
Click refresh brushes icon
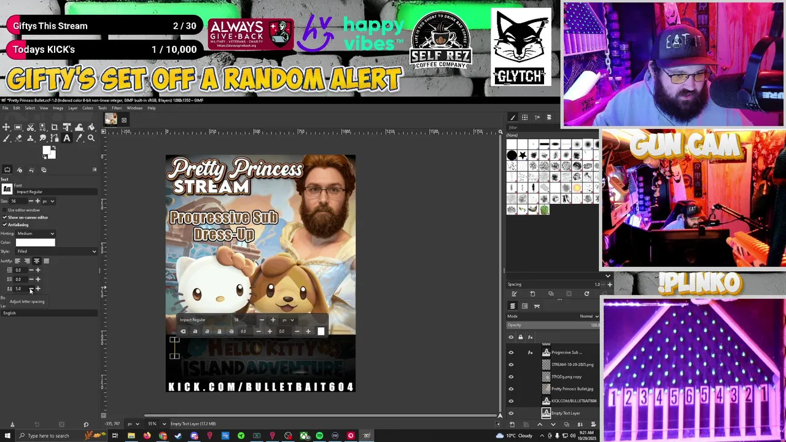click(x=586, y=293)
